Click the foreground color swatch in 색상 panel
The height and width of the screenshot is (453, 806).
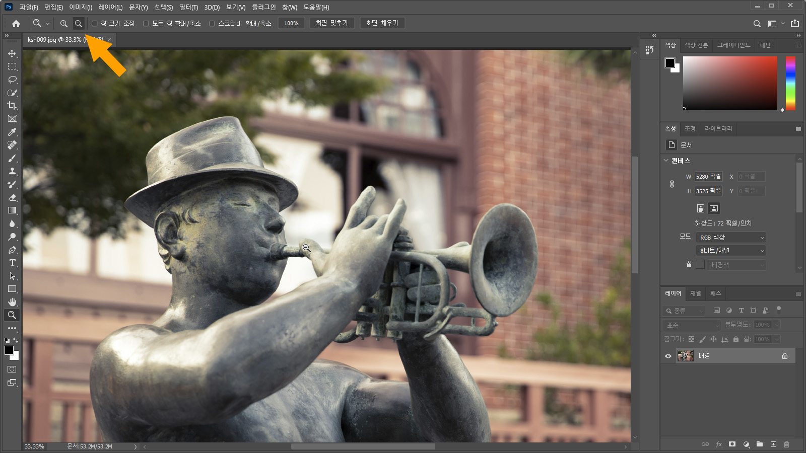[x=669, y=63]
